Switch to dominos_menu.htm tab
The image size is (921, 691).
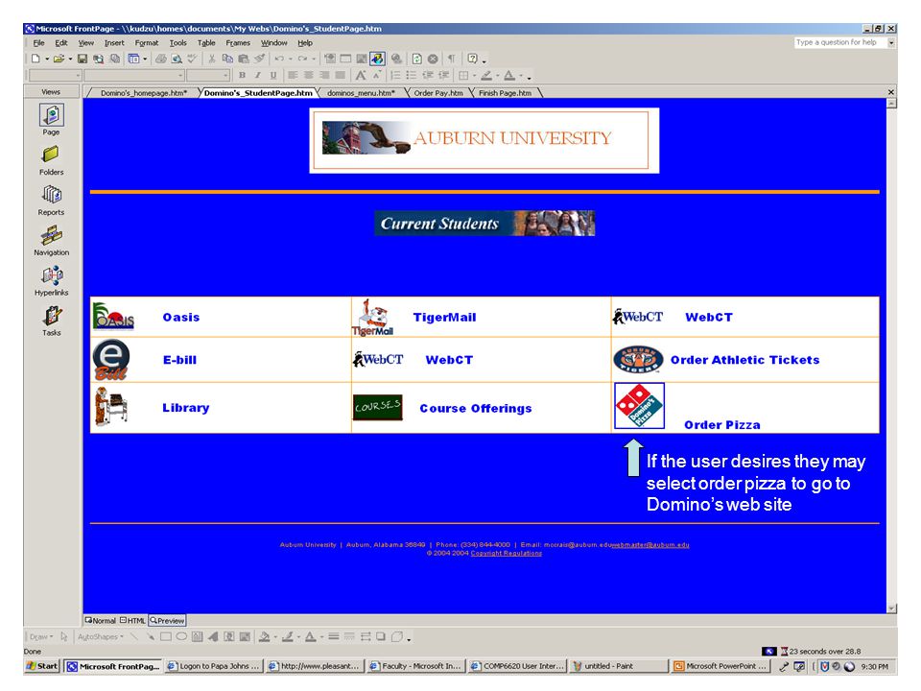pos(361,93)
